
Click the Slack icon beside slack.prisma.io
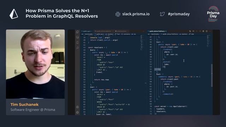118,14
